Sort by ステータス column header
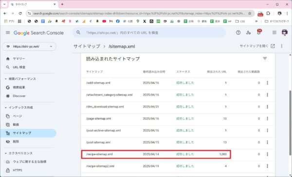This screenshot has width=292, height=177. click(183, 71)
